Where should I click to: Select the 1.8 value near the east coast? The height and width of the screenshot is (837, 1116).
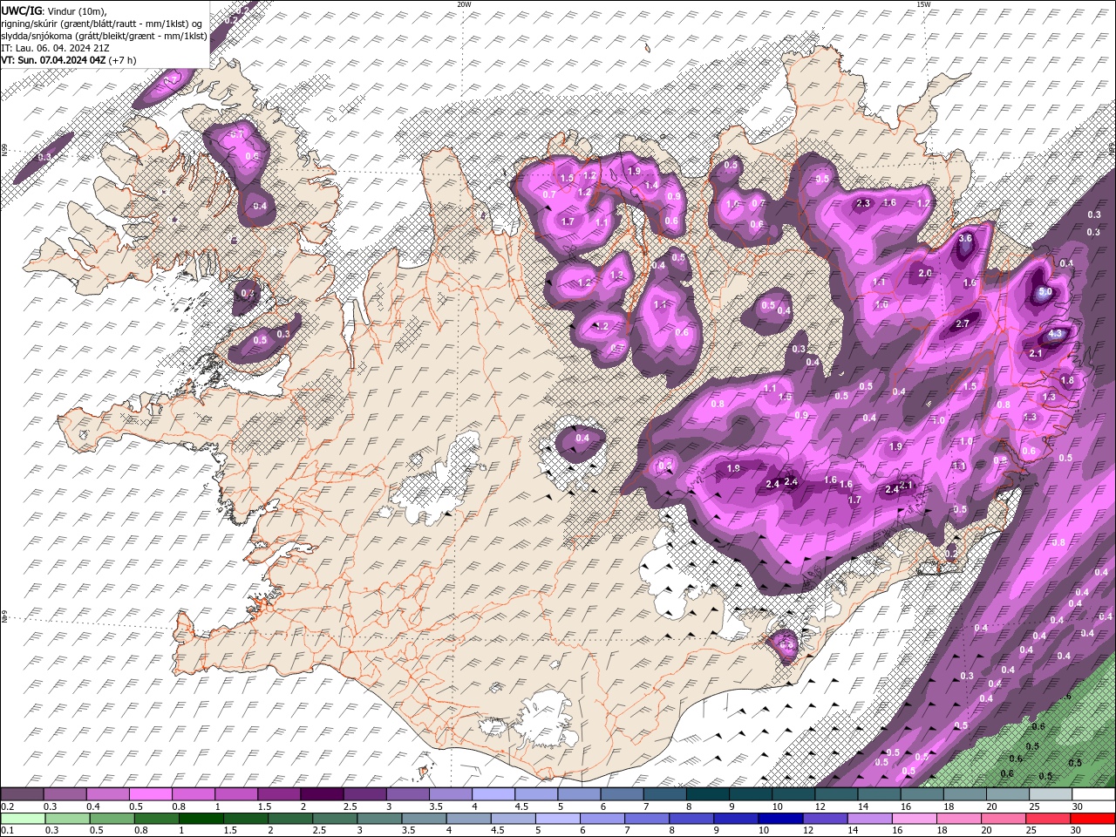pyautogui.click(x=1067, y=380)
